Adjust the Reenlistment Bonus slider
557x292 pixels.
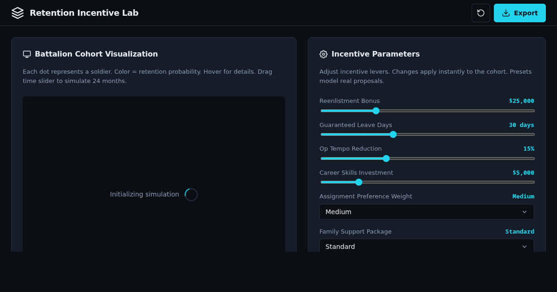point(427,111)
